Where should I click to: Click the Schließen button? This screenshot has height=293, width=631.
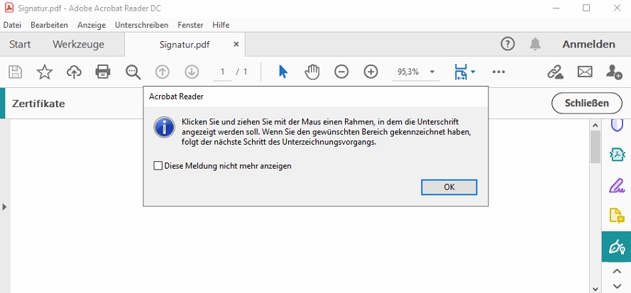(x=587, y=103)
